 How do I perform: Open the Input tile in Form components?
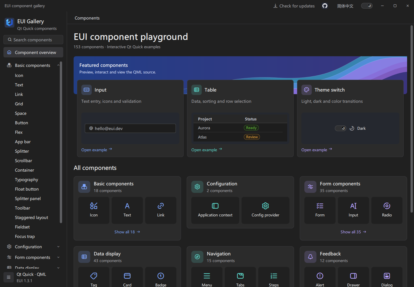(353, 210)
